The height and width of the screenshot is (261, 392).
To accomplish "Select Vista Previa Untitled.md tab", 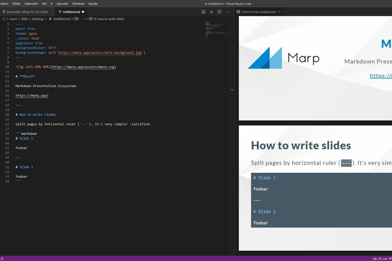I will coord(259,12).
